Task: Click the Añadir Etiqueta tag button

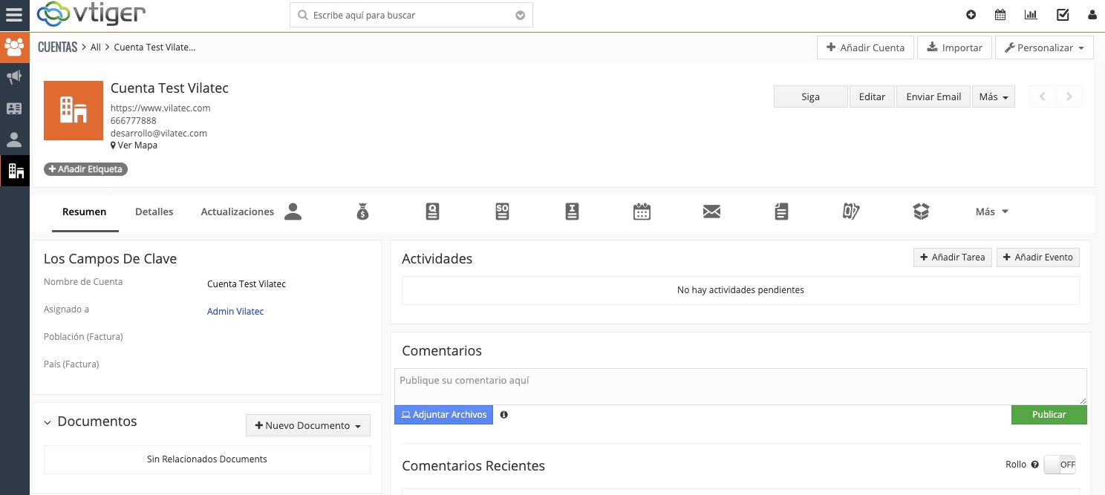Action: point(85,169)
